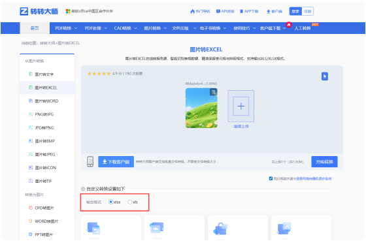Screen dimensions: 366x241
Task: Click 转转大师 in the breadcrumb
Action: [x=47, y=43]
